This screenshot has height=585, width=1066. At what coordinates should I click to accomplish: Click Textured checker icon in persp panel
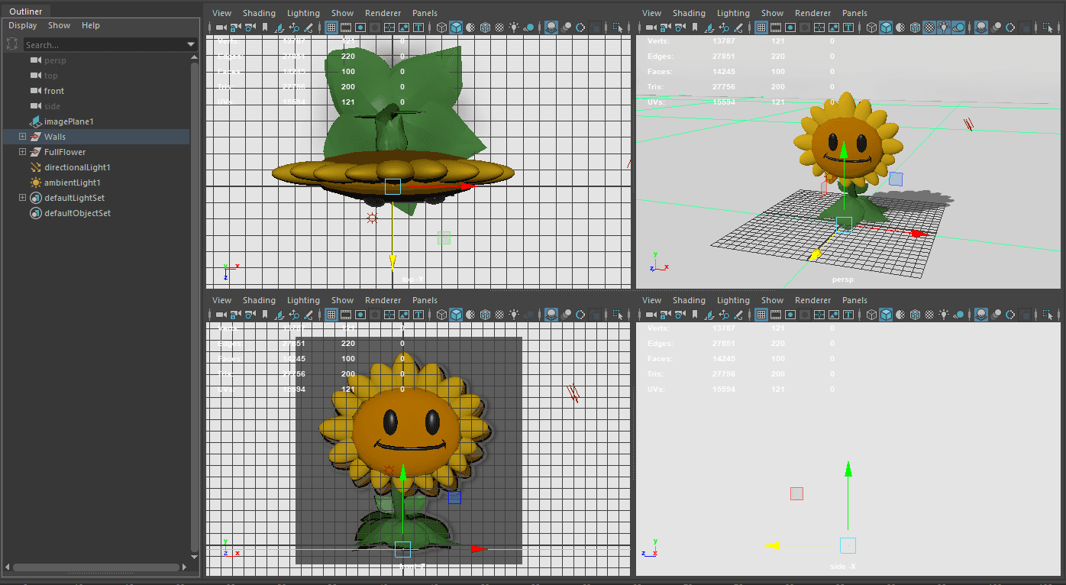point(929,27)
